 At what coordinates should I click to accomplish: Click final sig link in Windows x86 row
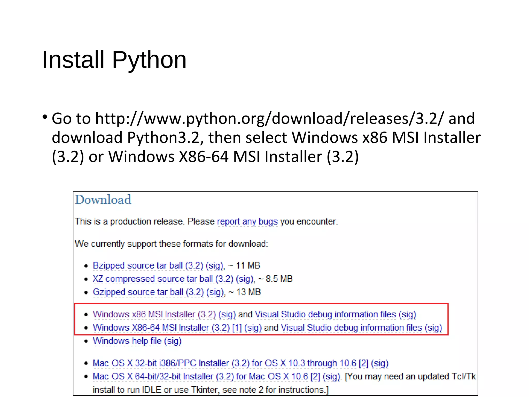coord(407,314)
